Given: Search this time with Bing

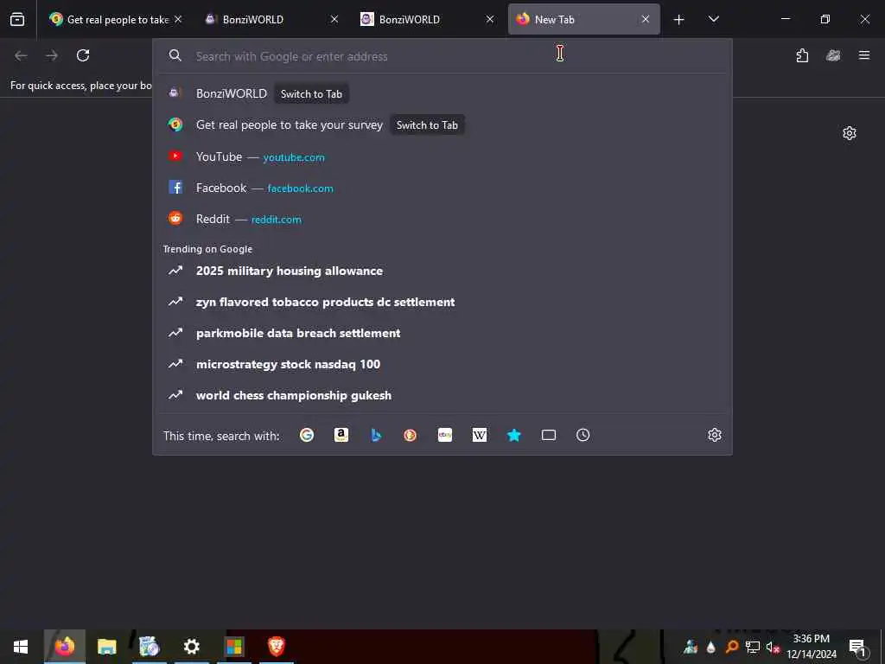Looking at the screenshot, I should [x=376, y=435].
